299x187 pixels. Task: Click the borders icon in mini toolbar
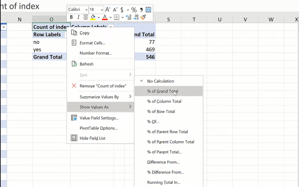click(117, 17)
